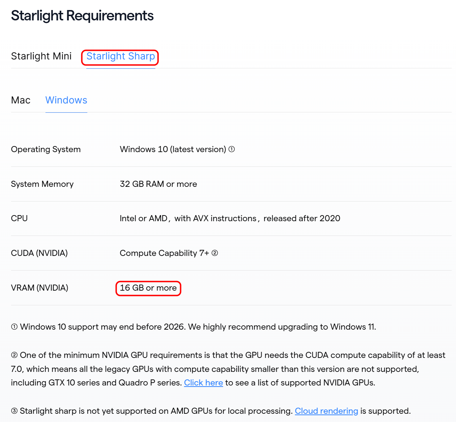Select the Windows platform tab
Screen dimensions: 456x422
click(x=66, y=100)
